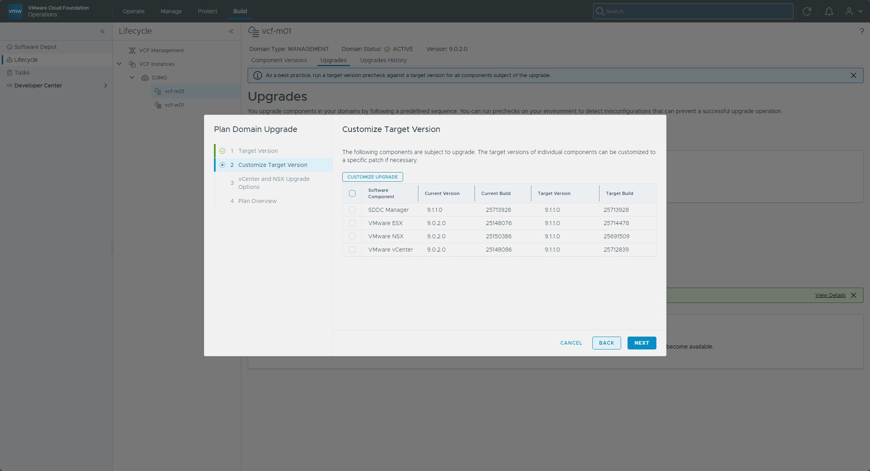Click the Software Depot icon
Image resolution: width=870 pixels, height=471 pixels.
pos(10,47)
